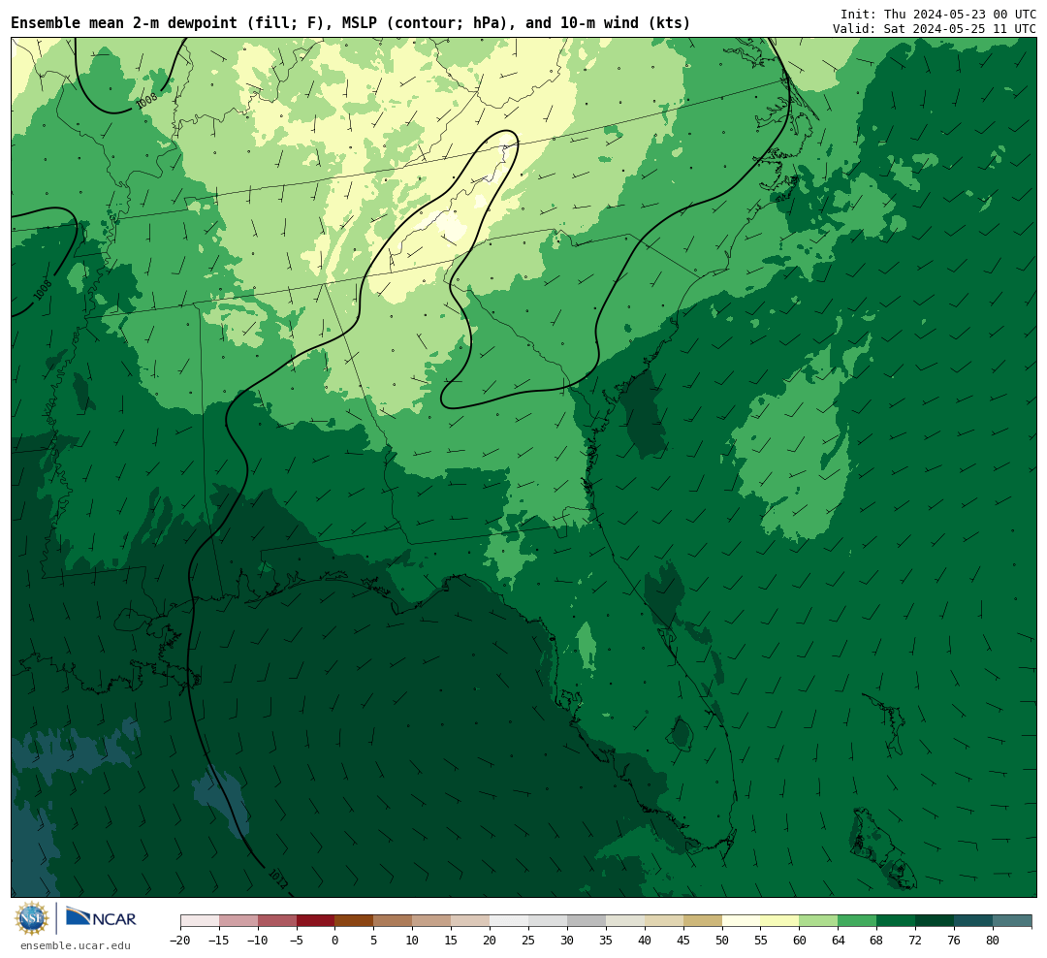Pick the yellow swatch between 55 and 60
1047x958 pixels.
[x=780, y=921]
